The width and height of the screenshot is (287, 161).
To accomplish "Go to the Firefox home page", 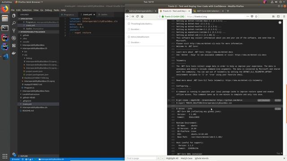I will click(142, 17).
